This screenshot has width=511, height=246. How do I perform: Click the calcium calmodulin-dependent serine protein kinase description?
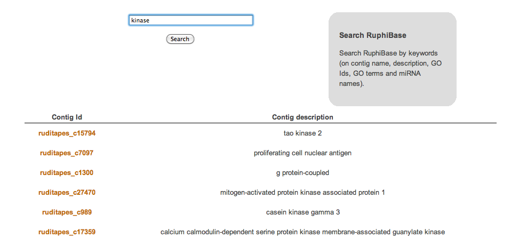tap(303, 232)
